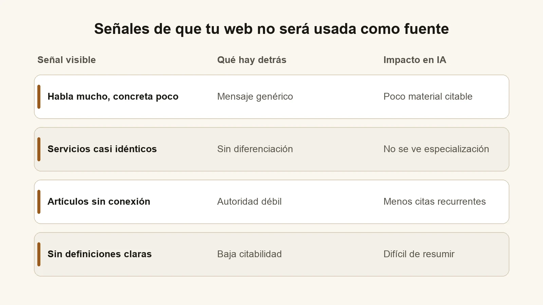Select the 'Señal visible' column header
The height and width of the screenshot is (305, 543).
tap(67, 60)
